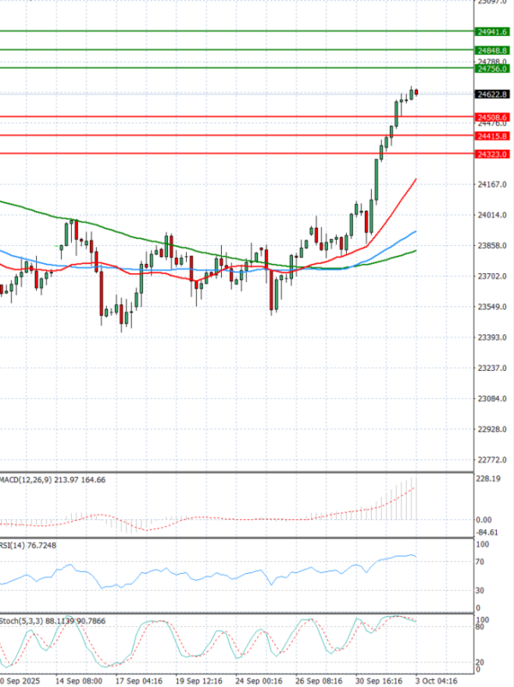Image resolution: width=514 pixels, height=687 pixels.
Task: Click the 3 Oct 04:16 date label
Action: tap(437, 680)
